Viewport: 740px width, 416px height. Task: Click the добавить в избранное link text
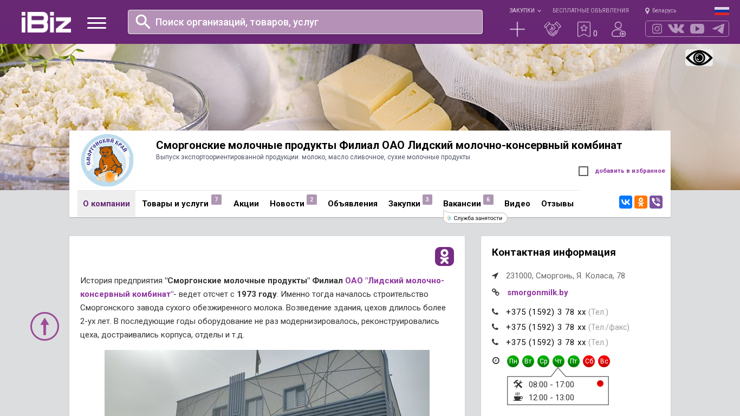point(630,171)
